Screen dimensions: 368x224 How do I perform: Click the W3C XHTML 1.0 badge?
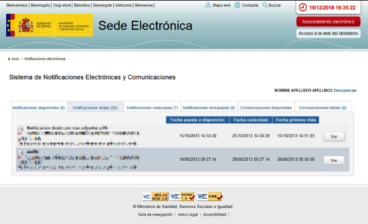click(x=182, y=196)
